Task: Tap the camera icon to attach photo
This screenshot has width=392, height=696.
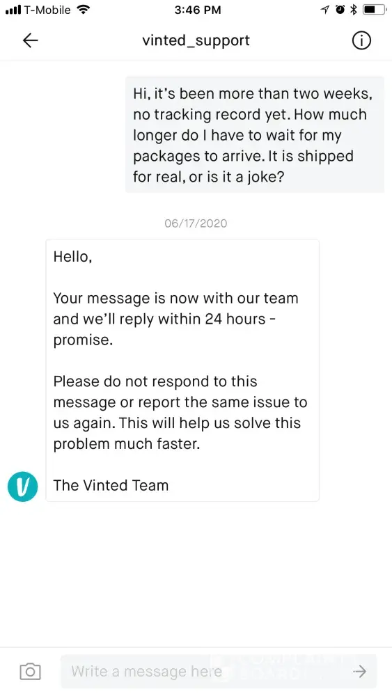Action: click(x=30, y=671)
